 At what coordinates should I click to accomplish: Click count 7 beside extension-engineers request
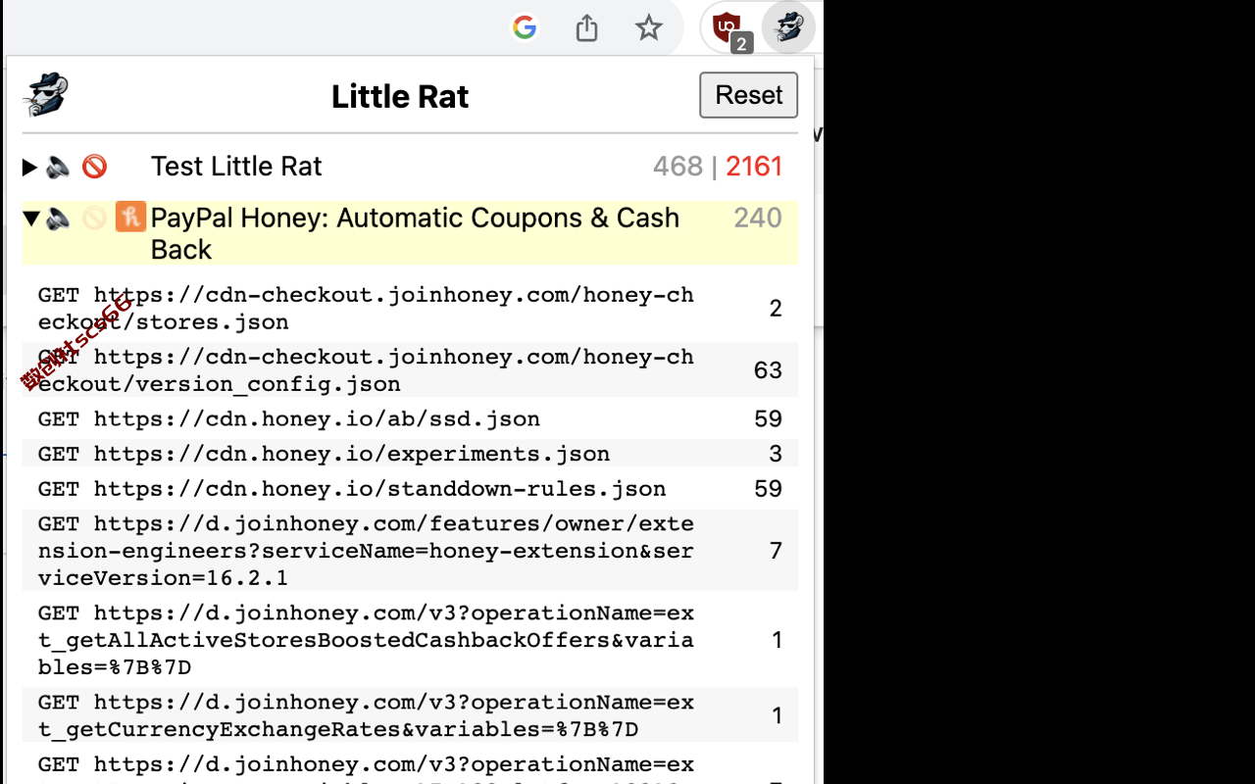point(776,551)
